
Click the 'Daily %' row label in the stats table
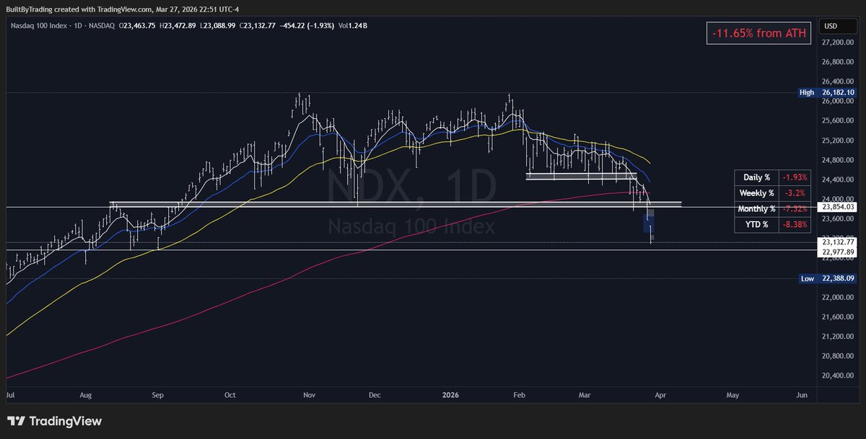(x=757, y=177)
